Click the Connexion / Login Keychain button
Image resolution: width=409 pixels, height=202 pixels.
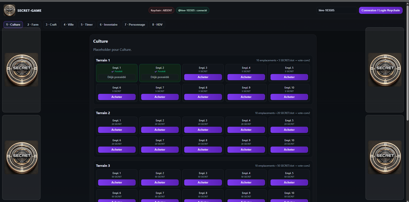[x=381, y=11]
